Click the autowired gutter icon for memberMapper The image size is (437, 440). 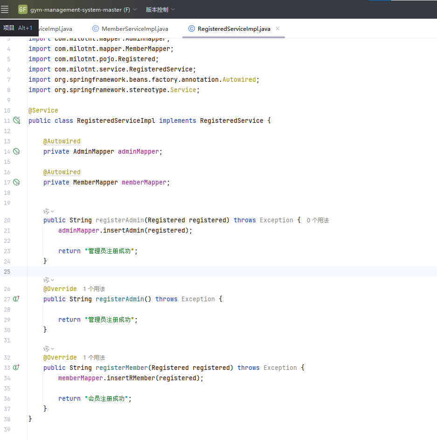click(x=16, y=182)
